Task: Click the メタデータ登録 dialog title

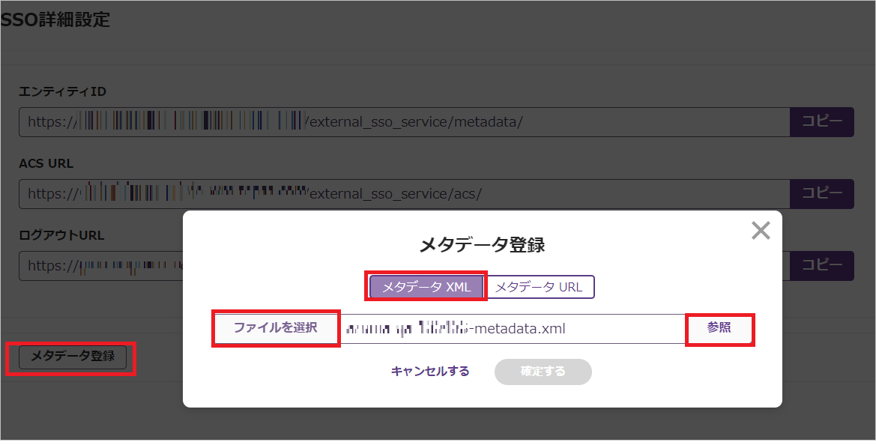Action: tap(482, 244)
